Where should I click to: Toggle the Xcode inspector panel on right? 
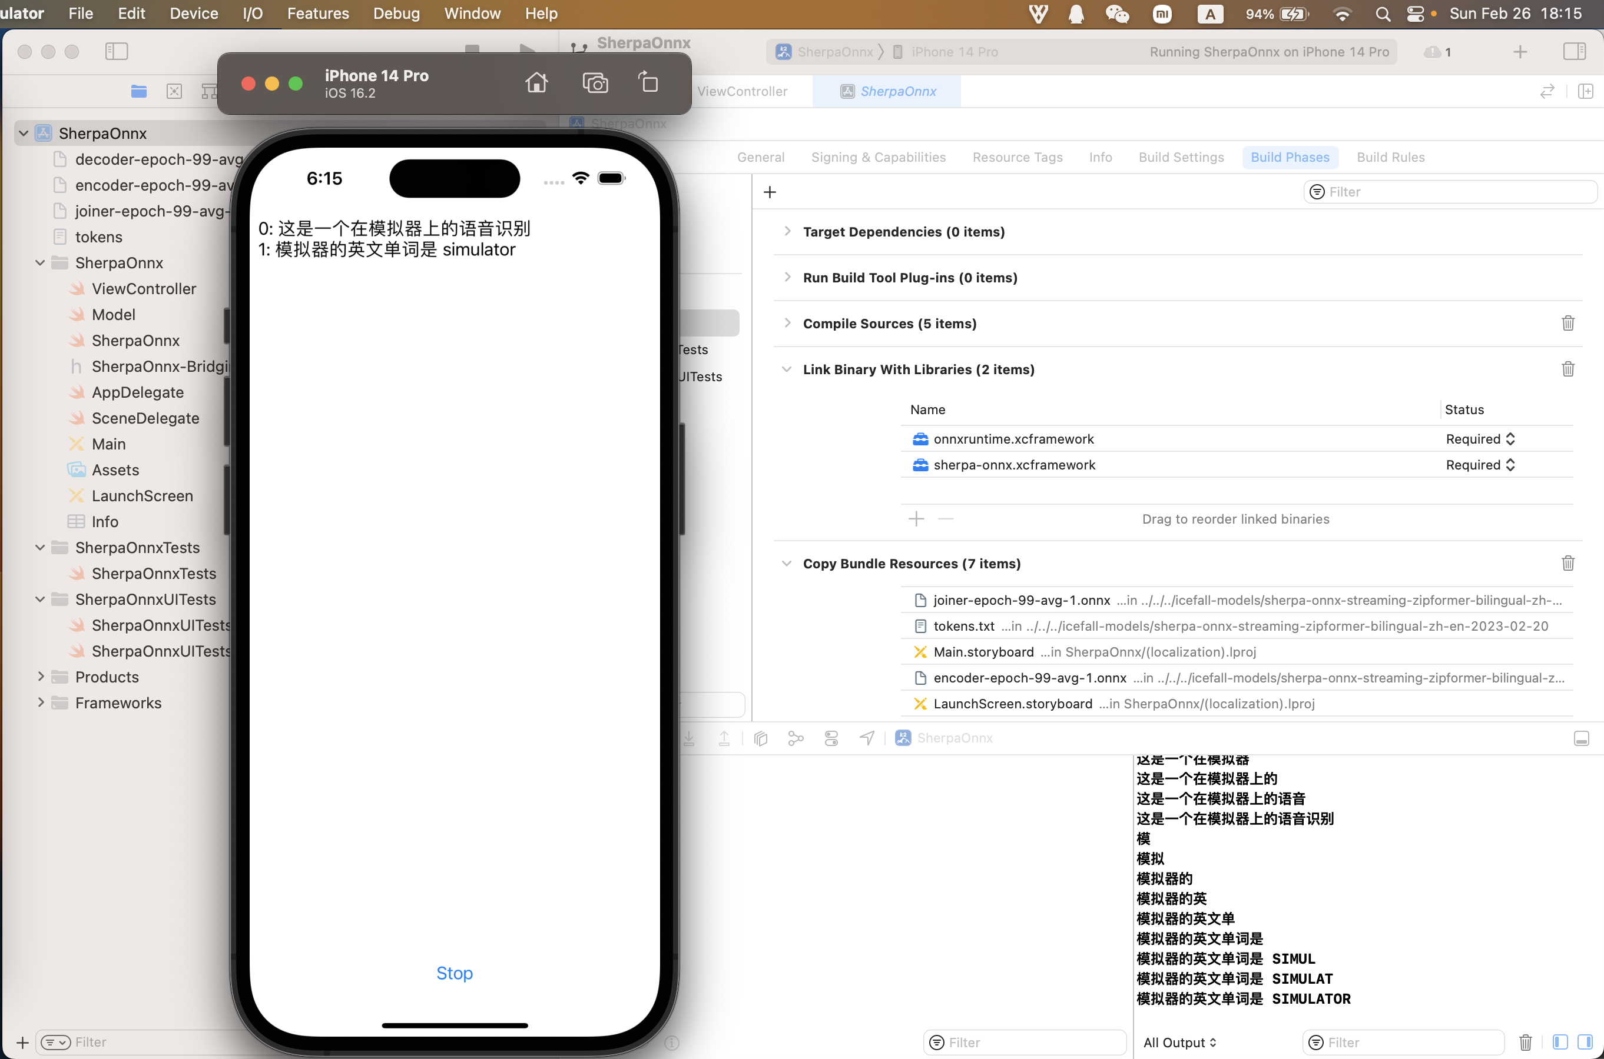(1574, 51)
